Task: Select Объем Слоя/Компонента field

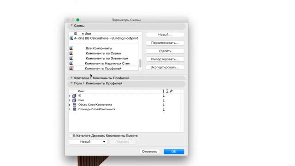Action: pyautogui.click(x=125, y=105)
